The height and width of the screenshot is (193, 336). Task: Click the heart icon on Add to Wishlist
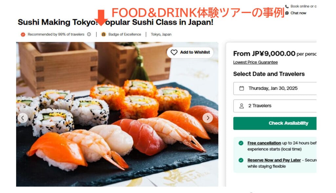click(174, 52)
